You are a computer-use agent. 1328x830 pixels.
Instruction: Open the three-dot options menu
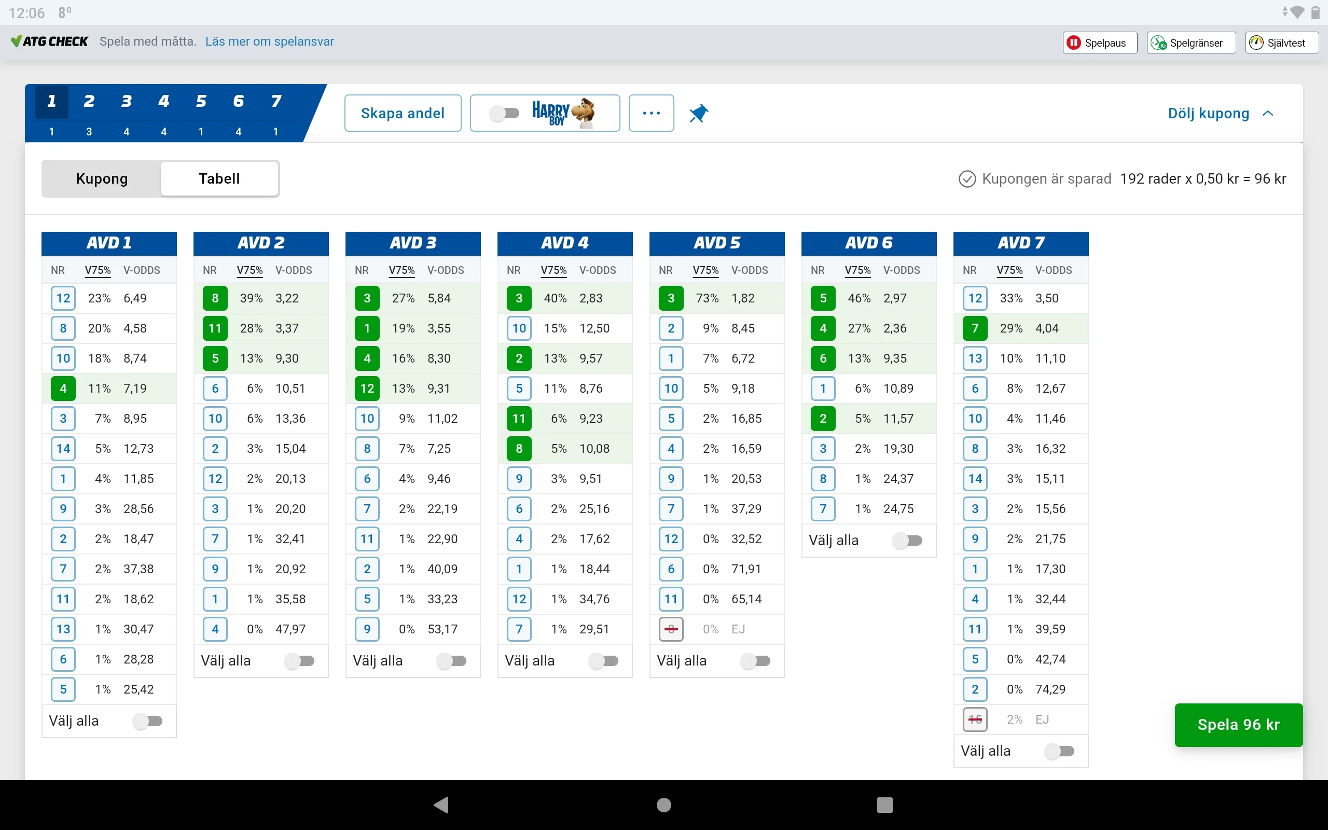[x=651, y=113]
